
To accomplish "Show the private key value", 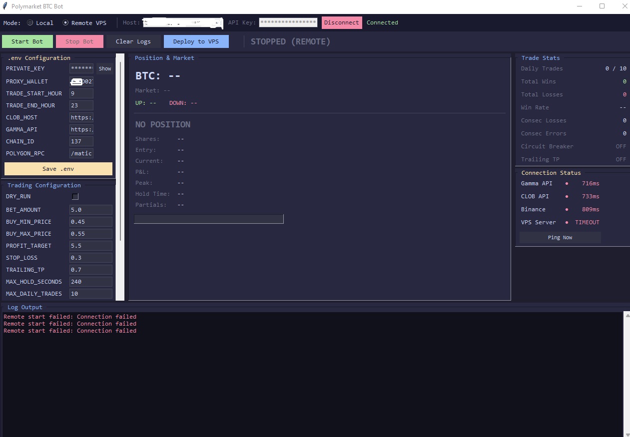I will (105, 69).
